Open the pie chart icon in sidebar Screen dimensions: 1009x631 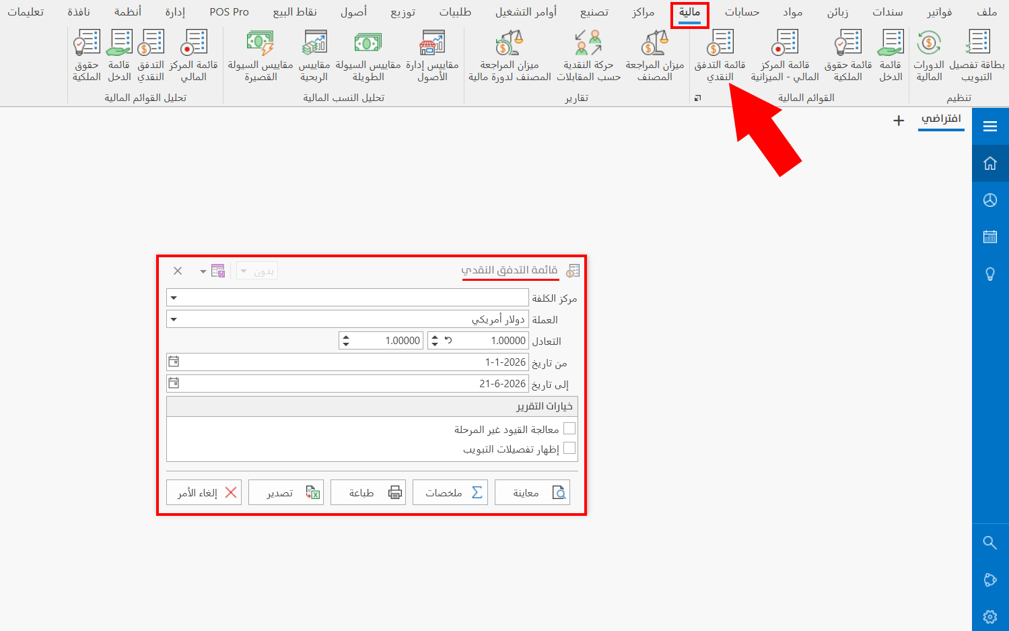(990, 200)
